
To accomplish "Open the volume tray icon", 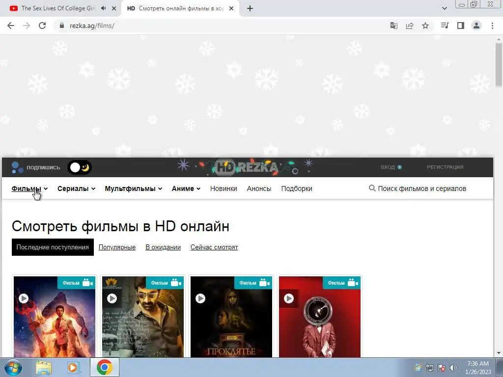I will 453,368.
